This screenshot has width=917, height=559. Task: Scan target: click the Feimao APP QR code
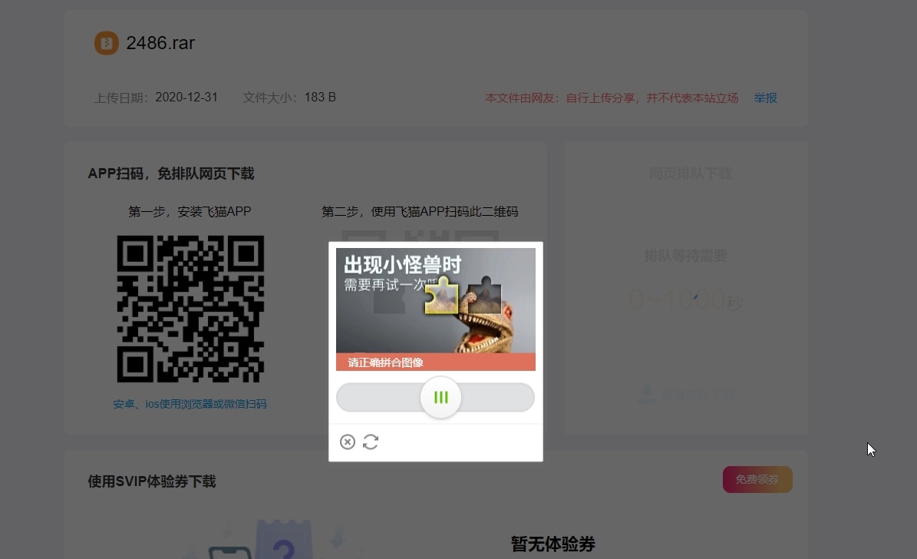tap(190, 308)
